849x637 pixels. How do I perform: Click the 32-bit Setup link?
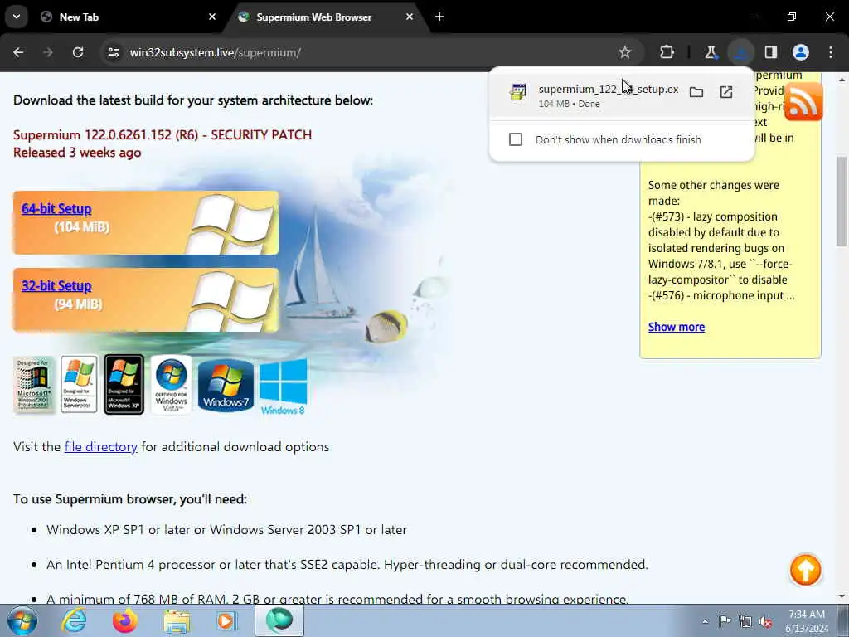click(x=56, y=285)
